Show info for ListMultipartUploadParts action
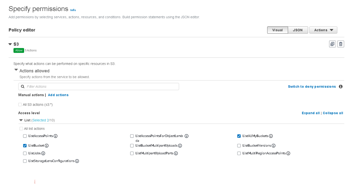The image size is (345, 184). (x=176, y=154)
